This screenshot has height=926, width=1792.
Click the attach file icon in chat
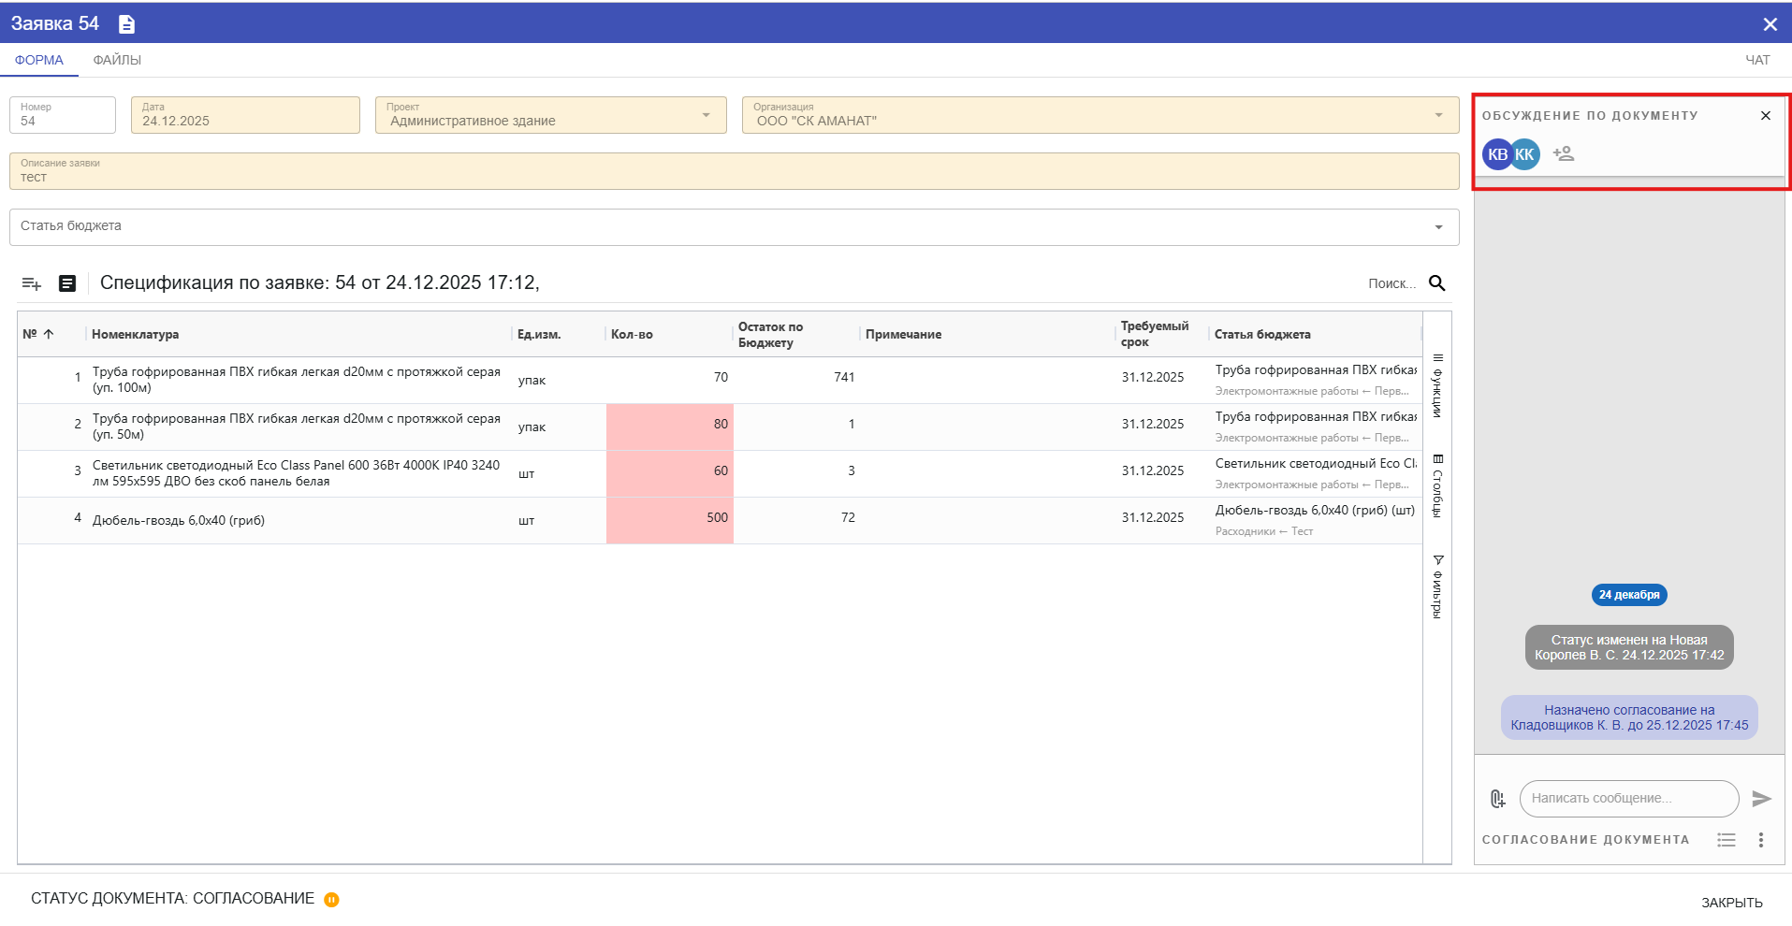(1497, 799)
